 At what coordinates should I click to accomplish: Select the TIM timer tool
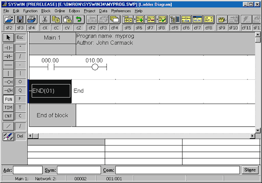coord(8,108)
